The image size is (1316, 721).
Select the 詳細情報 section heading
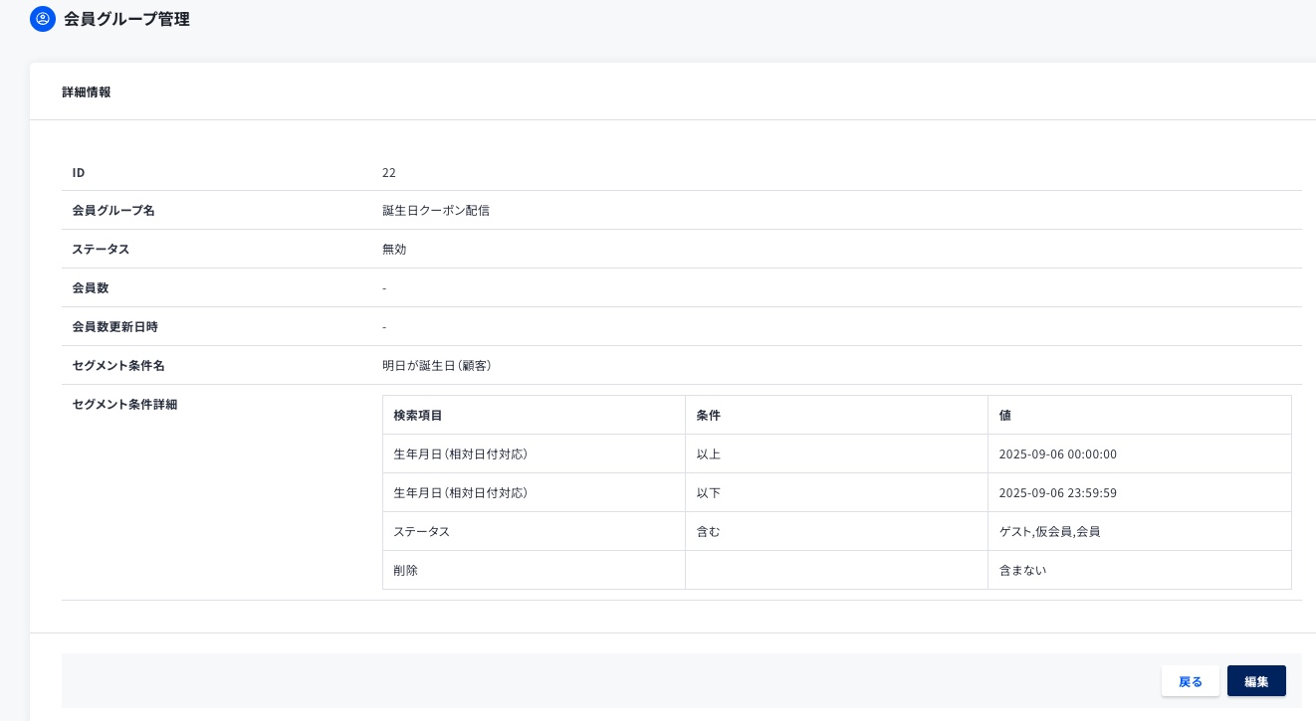[87, 92]
